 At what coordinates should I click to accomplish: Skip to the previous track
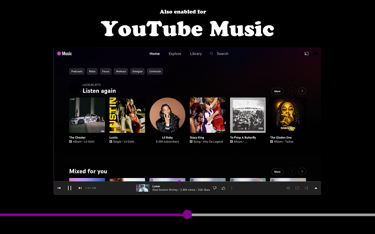pos(59,188)
